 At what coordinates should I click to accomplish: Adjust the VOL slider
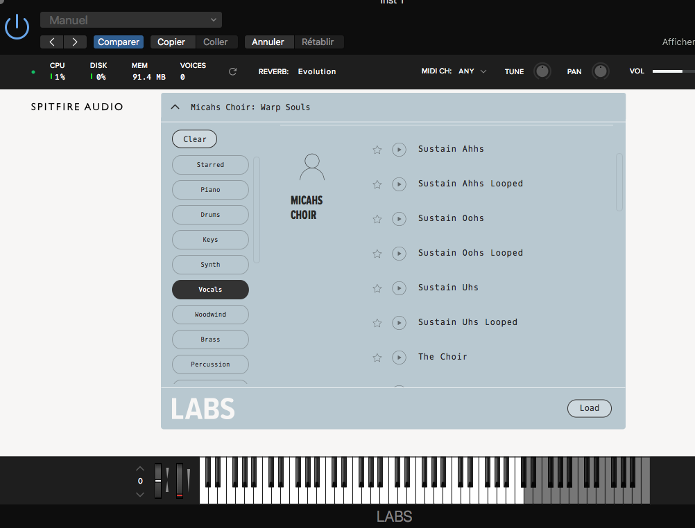tap(673, 71)
